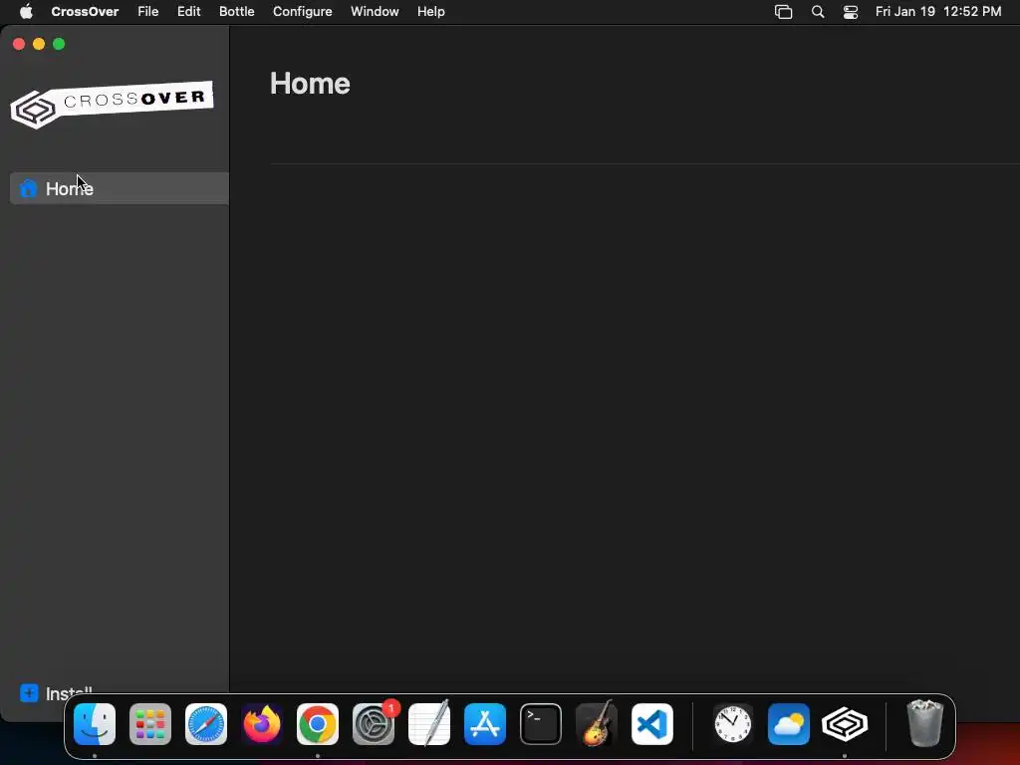
Task: Launch Firefox from the Dock
Action: coord(262,724)
